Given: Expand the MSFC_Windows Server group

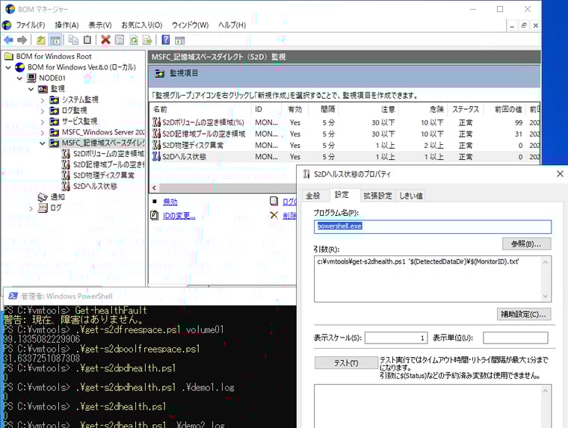Looking at the screenshot, I should (43, 132).
